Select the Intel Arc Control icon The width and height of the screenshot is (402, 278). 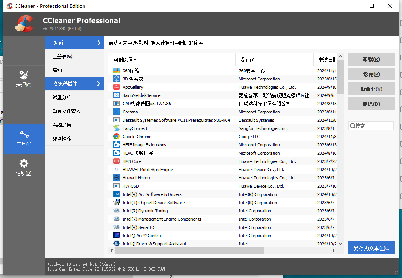[x=117, y=236]
